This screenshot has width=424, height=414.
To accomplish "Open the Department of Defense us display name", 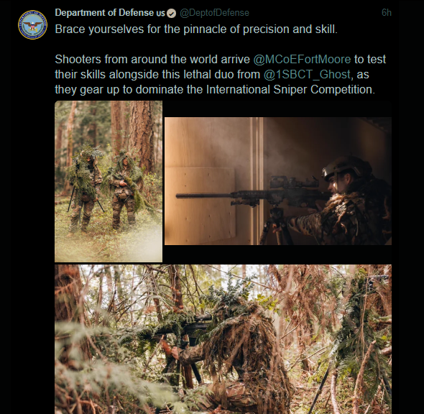I will 110,13.
